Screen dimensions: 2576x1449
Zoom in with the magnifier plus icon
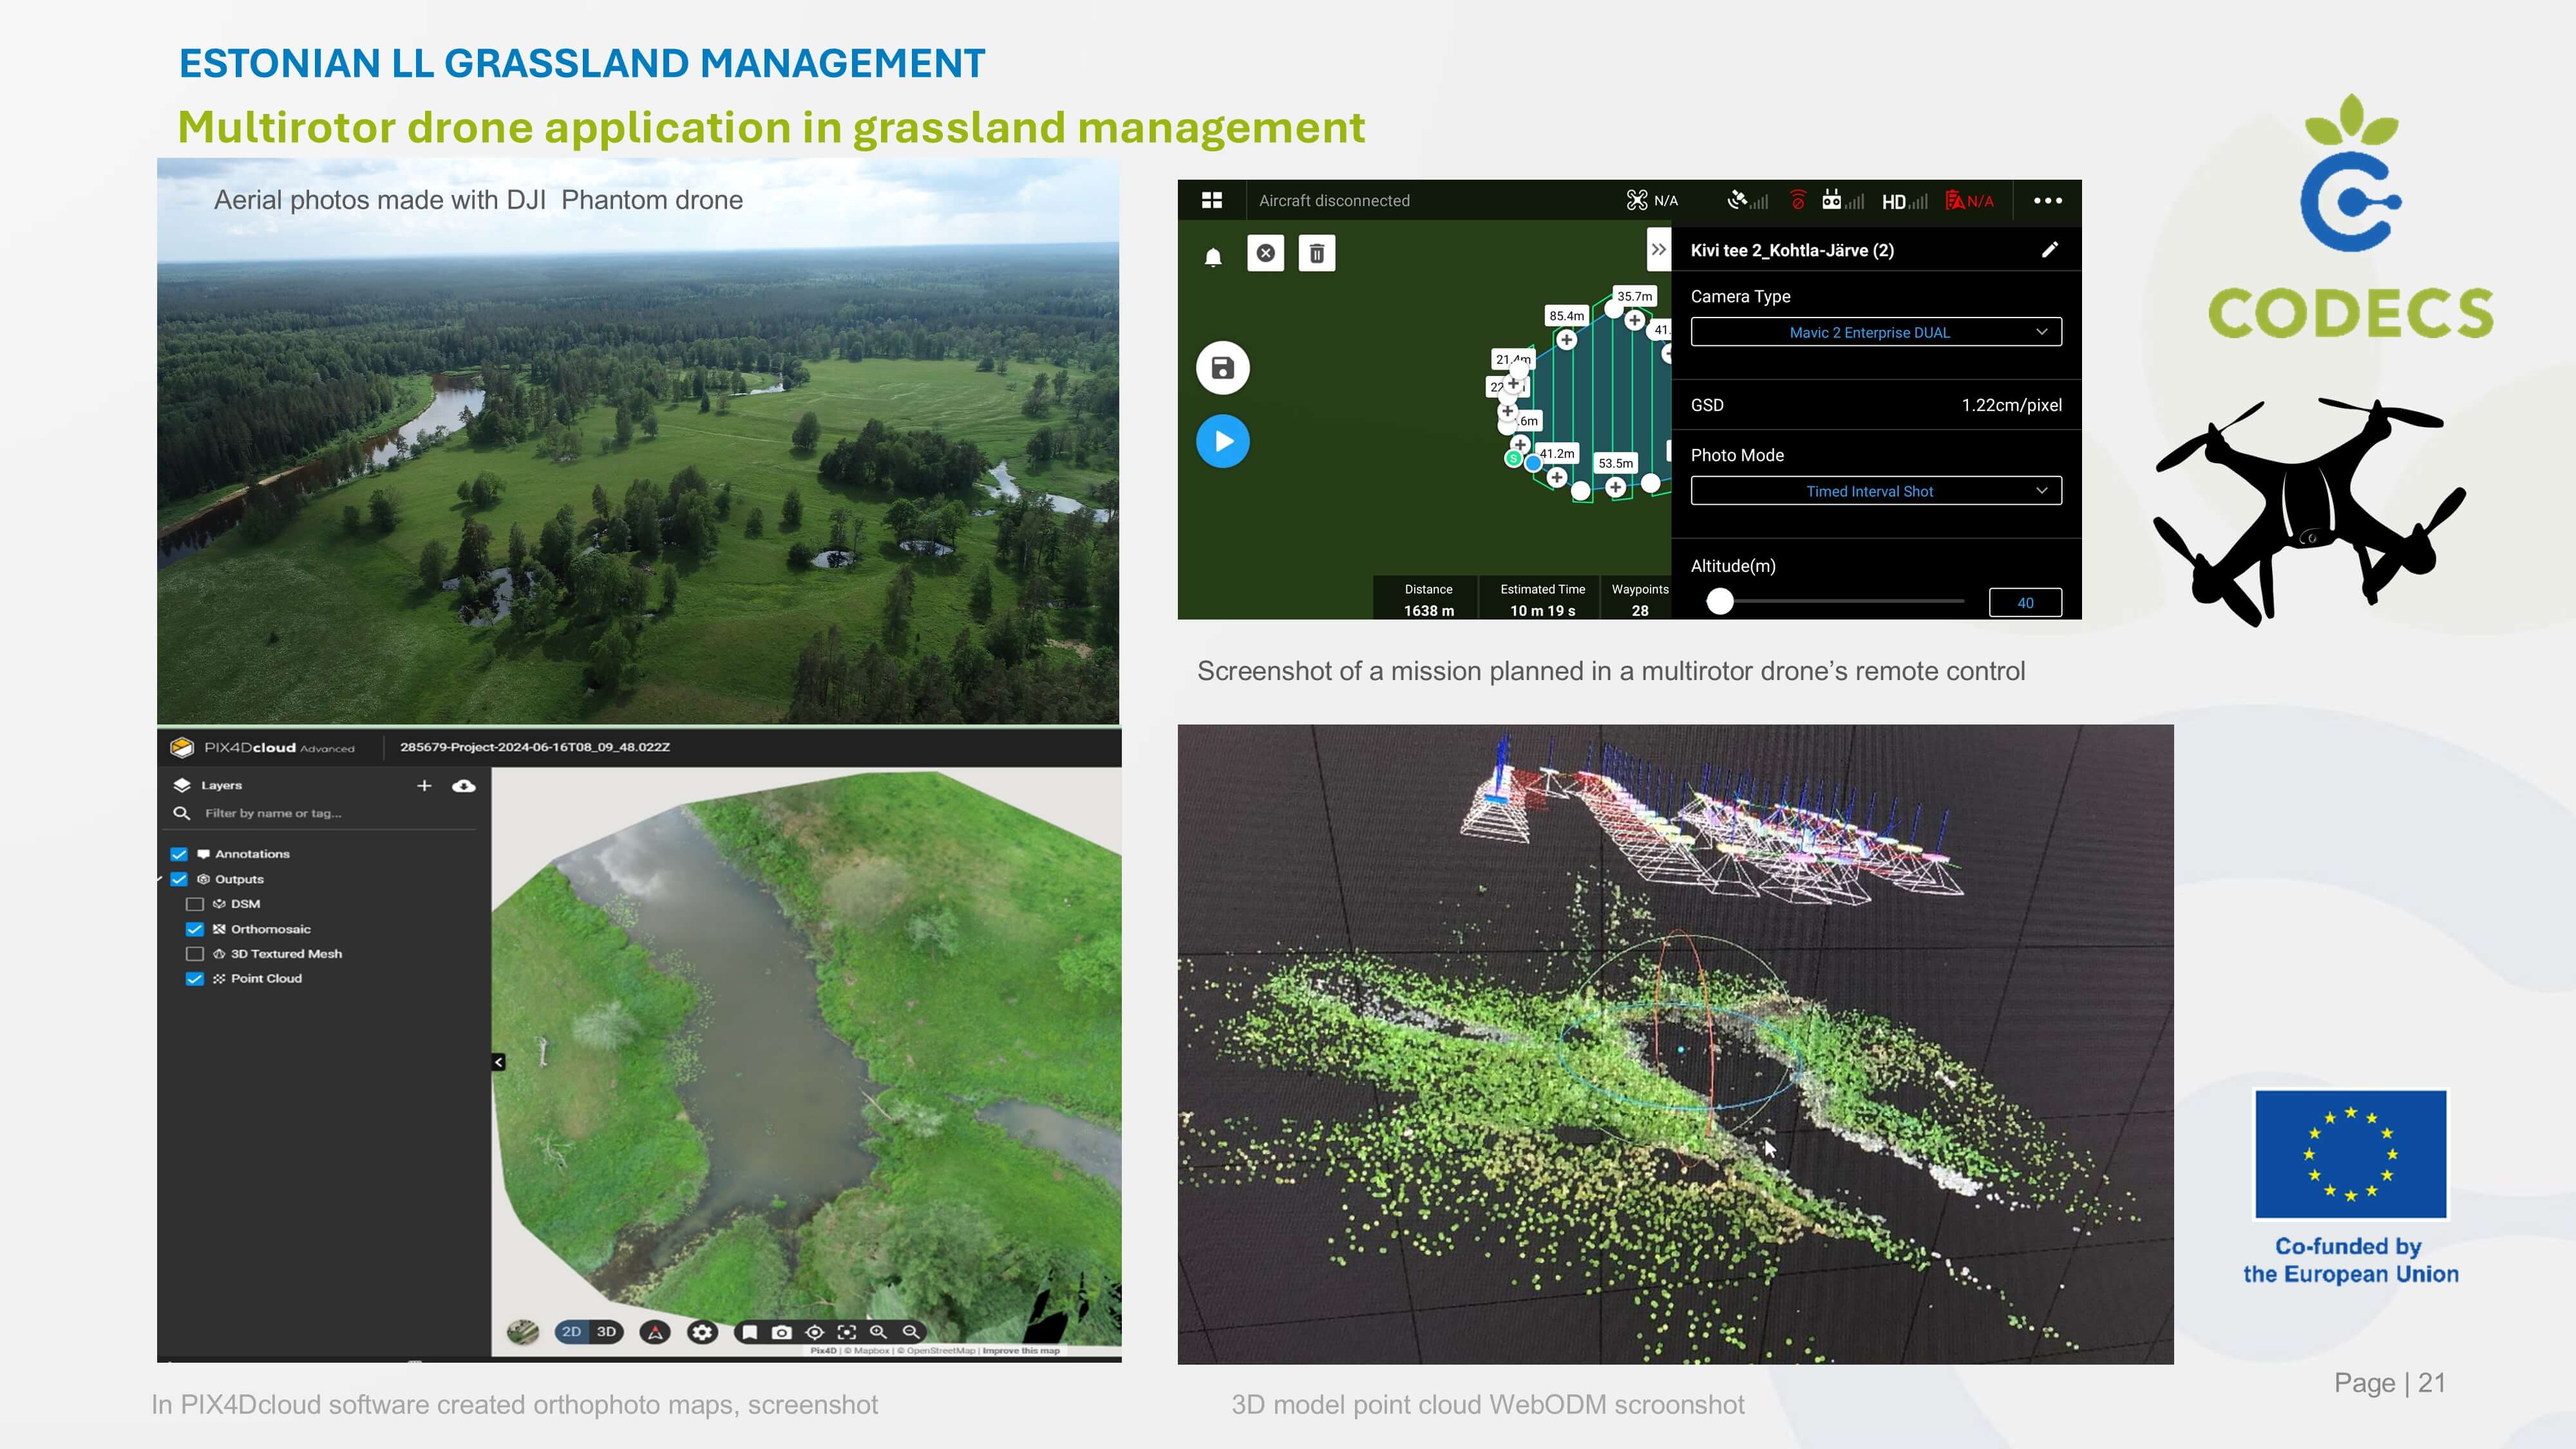point(878,1332)
